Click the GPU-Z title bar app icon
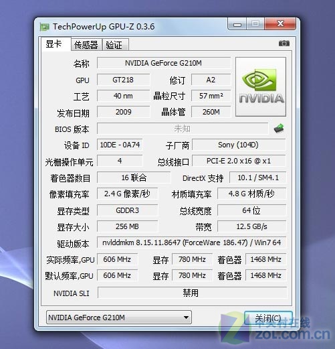 point(44,27)
